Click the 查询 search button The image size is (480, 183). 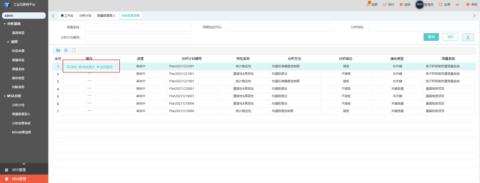(x=431, y=37)
